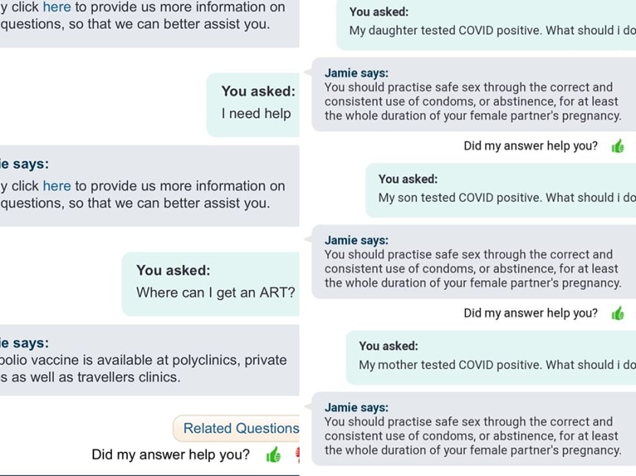This screenshot has width=636, height=476.
Task: Open the top 'here' link for more information
Action: pos(57,7)
